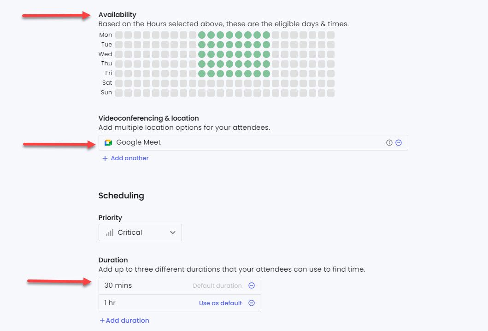The height and width of the screenshot is (331, 488).
Task: Remove the 1 hr duration option
Action: pos(252,303)
